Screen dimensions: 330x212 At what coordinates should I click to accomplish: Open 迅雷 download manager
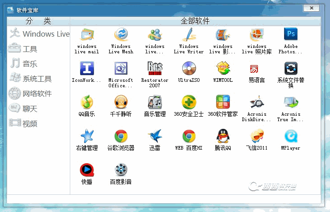(155, 136)
